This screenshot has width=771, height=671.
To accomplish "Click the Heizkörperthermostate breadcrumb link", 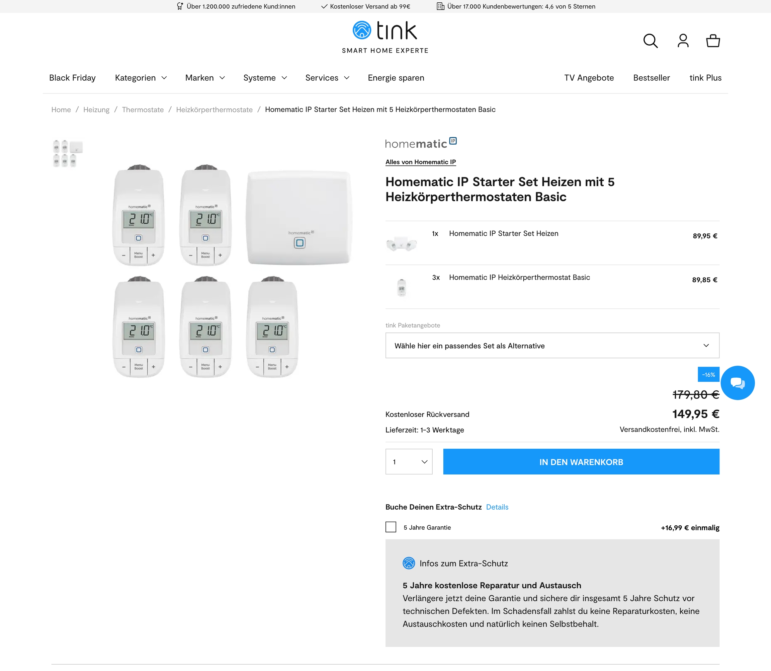I will coord(214,110).
